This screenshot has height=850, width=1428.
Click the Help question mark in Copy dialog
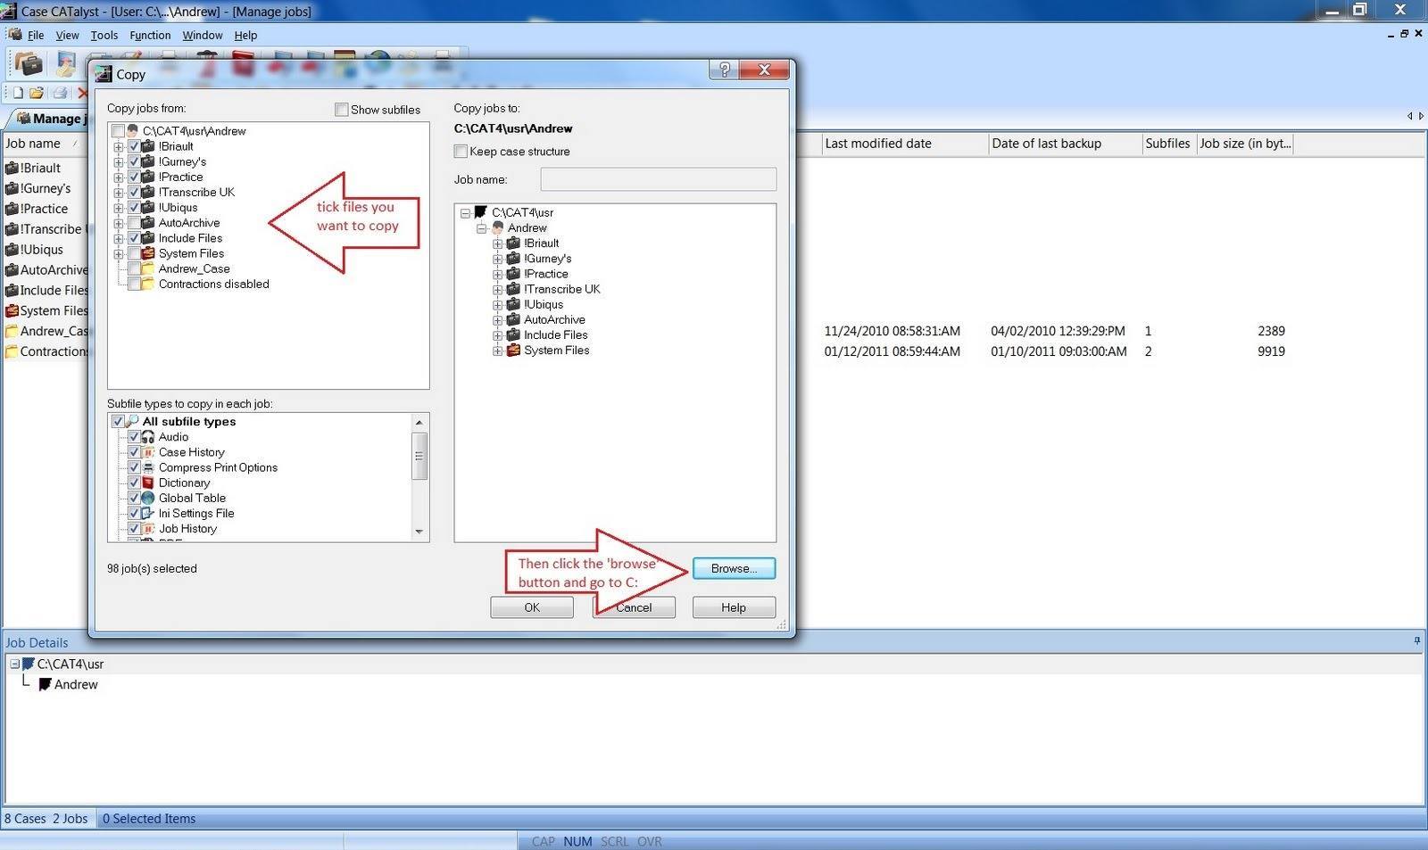tap(725, 70)
